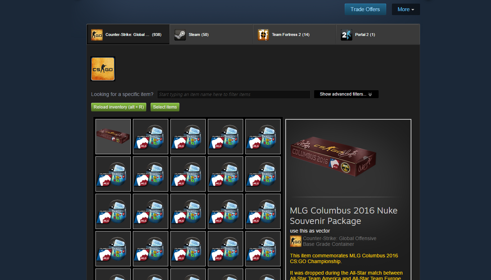Image resolution: width=491 pixels, height=280 pixels.
Task: Select the last capsule in the fourth grid row
Action: [263, 249]
